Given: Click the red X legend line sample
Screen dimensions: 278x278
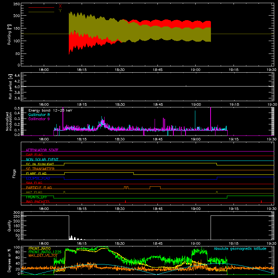Looking at the screenshot, I should [41, 7].
